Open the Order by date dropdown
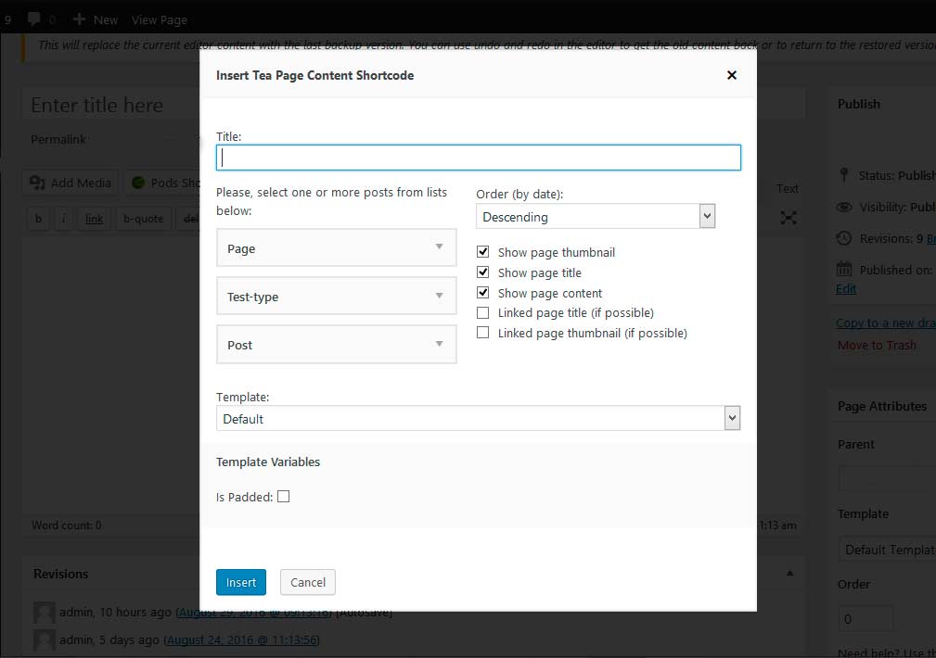 (596, 217)
